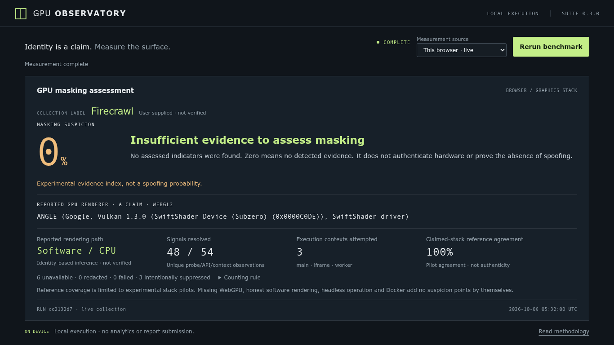Screen dimensions: 614x345
Task: Click the Unique probe/API/context observations caption
Action: tap(216, 265)
